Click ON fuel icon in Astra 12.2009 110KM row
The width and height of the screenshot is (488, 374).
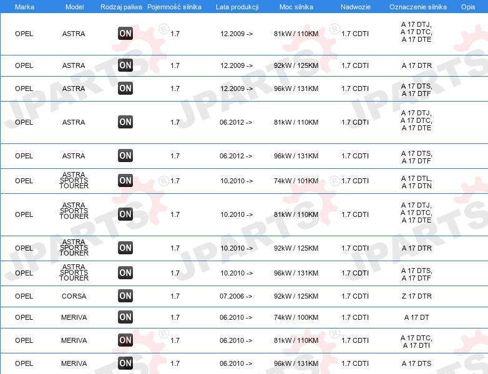(125, 34)
